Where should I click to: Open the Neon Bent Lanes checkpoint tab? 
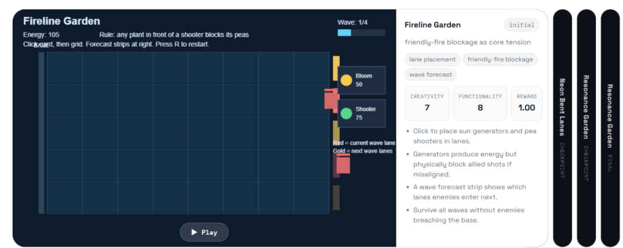(x=562, y=128)
